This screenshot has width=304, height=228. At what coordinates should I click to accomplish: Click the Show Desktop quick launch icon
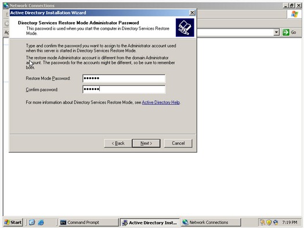coord(32,222)
